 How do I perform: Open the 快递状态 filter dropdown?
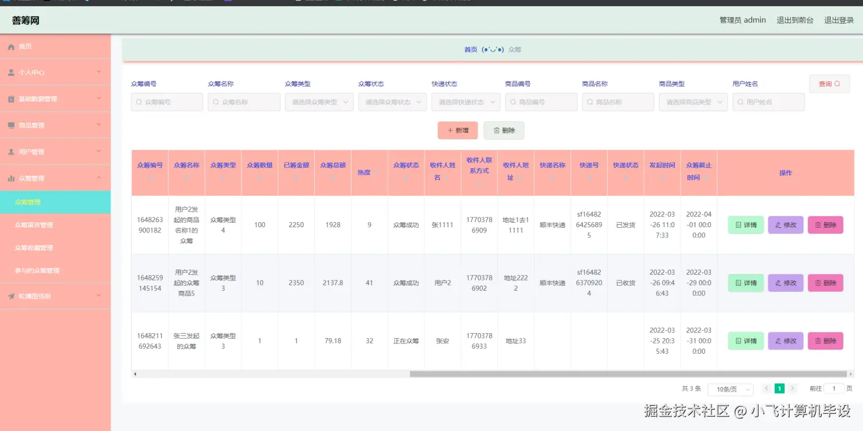point(466,102)
